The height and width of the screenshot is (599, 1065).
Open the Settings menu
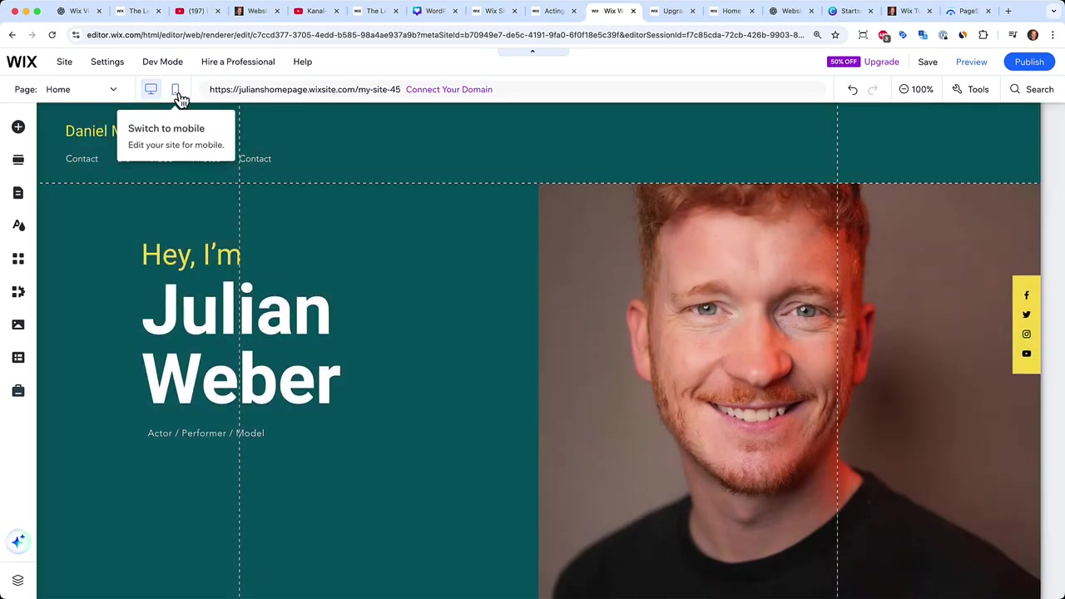(107, 62)
